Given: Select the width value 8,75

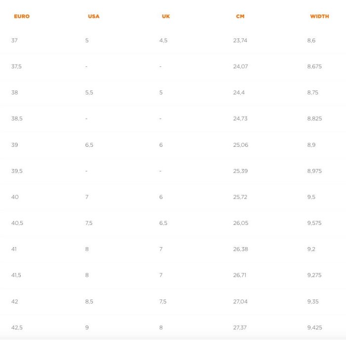Looking at the screenshot, I should click(x=313, y=92).
